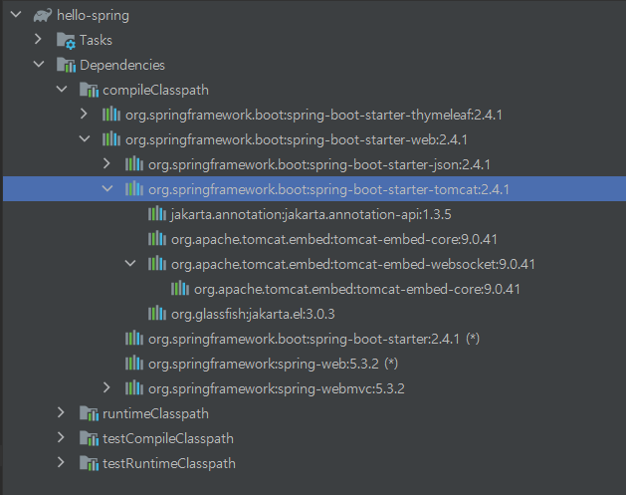Select spring-webmvc:5.3.2 row text
This screenshot has width=626, height=495.
pyautogui.click(x=277, y=388)
